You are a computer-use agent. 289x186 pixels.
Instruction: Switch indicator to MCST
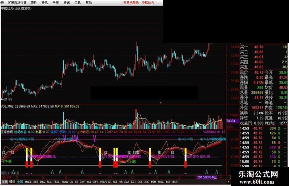176,182
